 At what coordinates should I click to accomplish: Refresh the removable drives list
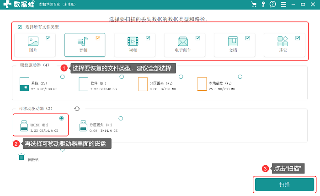pos(77,109)
